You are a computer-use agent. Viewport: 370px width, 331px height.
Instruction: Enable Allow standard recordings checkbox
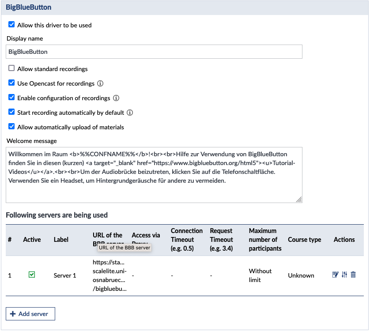[x=12, y=68]
